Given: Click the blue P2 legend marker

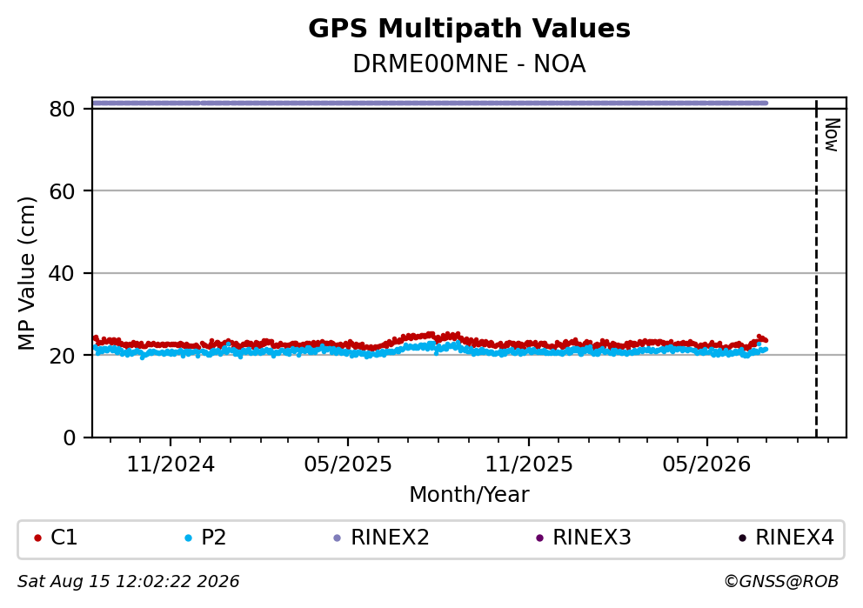Looking at the screenshot, I should coord(188,538).
